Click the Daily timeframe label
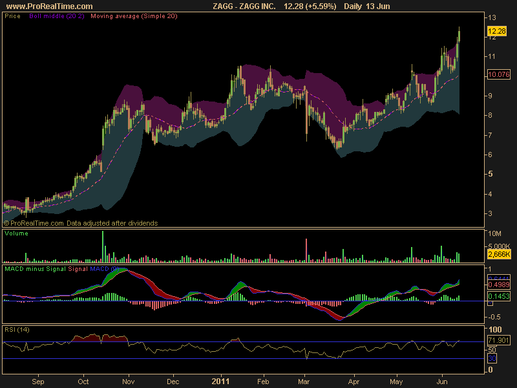The height and width of the screenshot is (388, 517). pos(353,6)
